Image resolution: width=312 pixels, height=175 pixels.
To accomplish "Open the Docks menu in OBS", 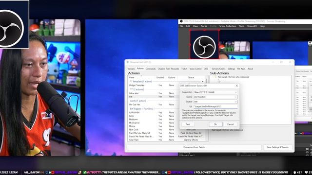I will point(204,26).
